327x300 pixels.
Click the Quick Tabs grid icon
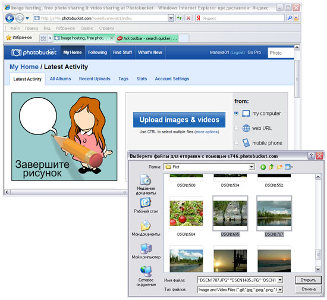pyautogui.click(x=43, y=38)
